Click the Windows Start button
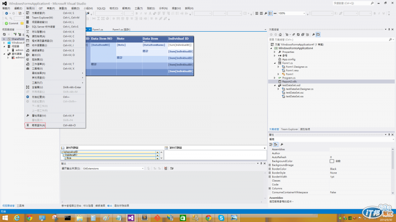The height and width of the screenshot is (222, 396). point(5,218)
